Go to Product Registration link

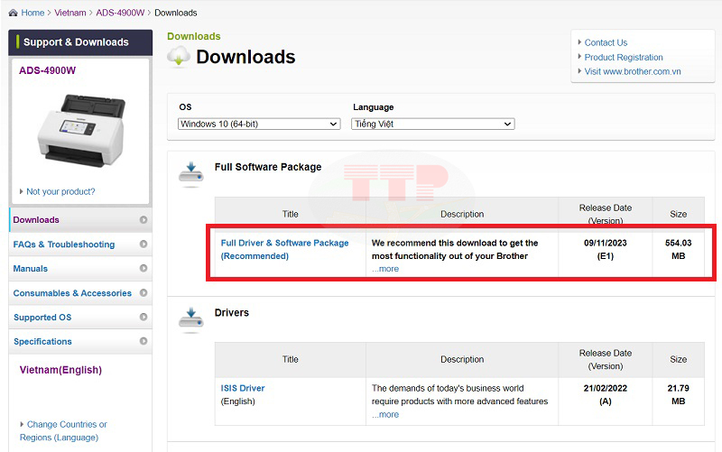pos(624,57)
